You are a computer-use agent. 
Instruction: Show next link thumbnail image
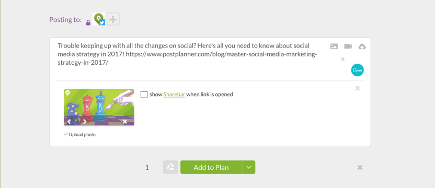pyautogui.click(x=85, y=122)
